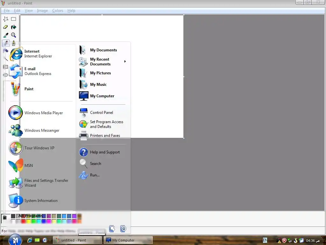Screen dimensions: 326x245
Task: Open Set Program Access and Defaults
Action: (x=103, y=124)
